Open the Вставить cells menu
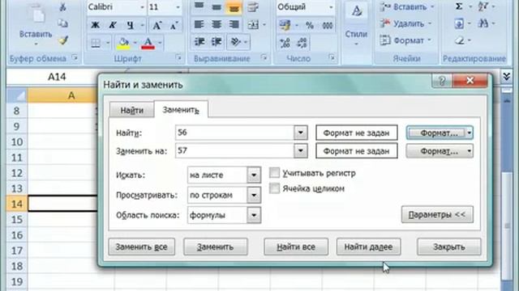The height and width of the screenshot is (291, 519). pyautogui.click(x=407, y=6)
